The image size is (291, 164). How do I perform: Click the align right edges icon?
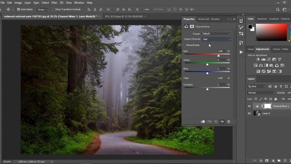click(x=100, y=9)
